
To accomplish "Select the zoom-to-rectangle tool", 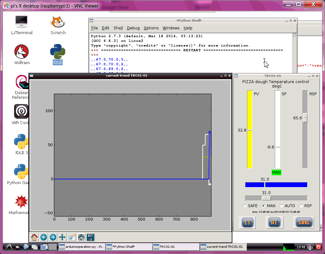I will (x=72, y=237).
